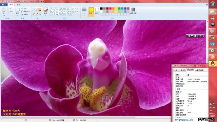217x122 pixels.
Task: Select the Fill with color bucket tool
Action: tap(37, 10)
